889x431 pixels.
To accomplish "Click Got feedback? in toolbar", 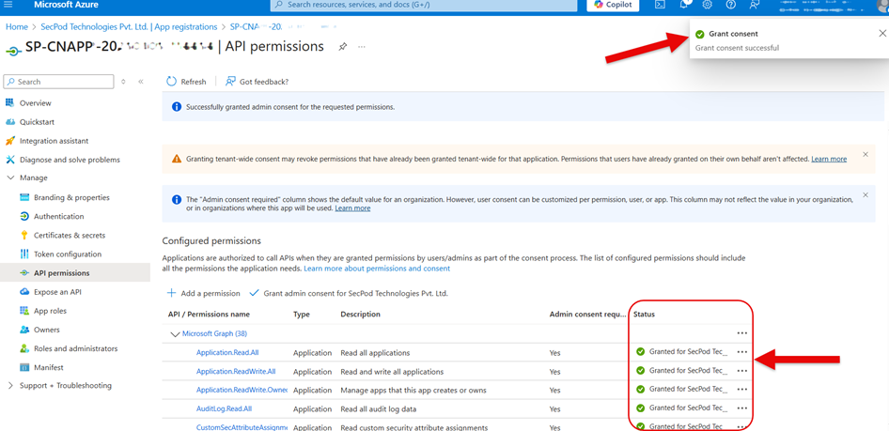I will click(257, 82).
